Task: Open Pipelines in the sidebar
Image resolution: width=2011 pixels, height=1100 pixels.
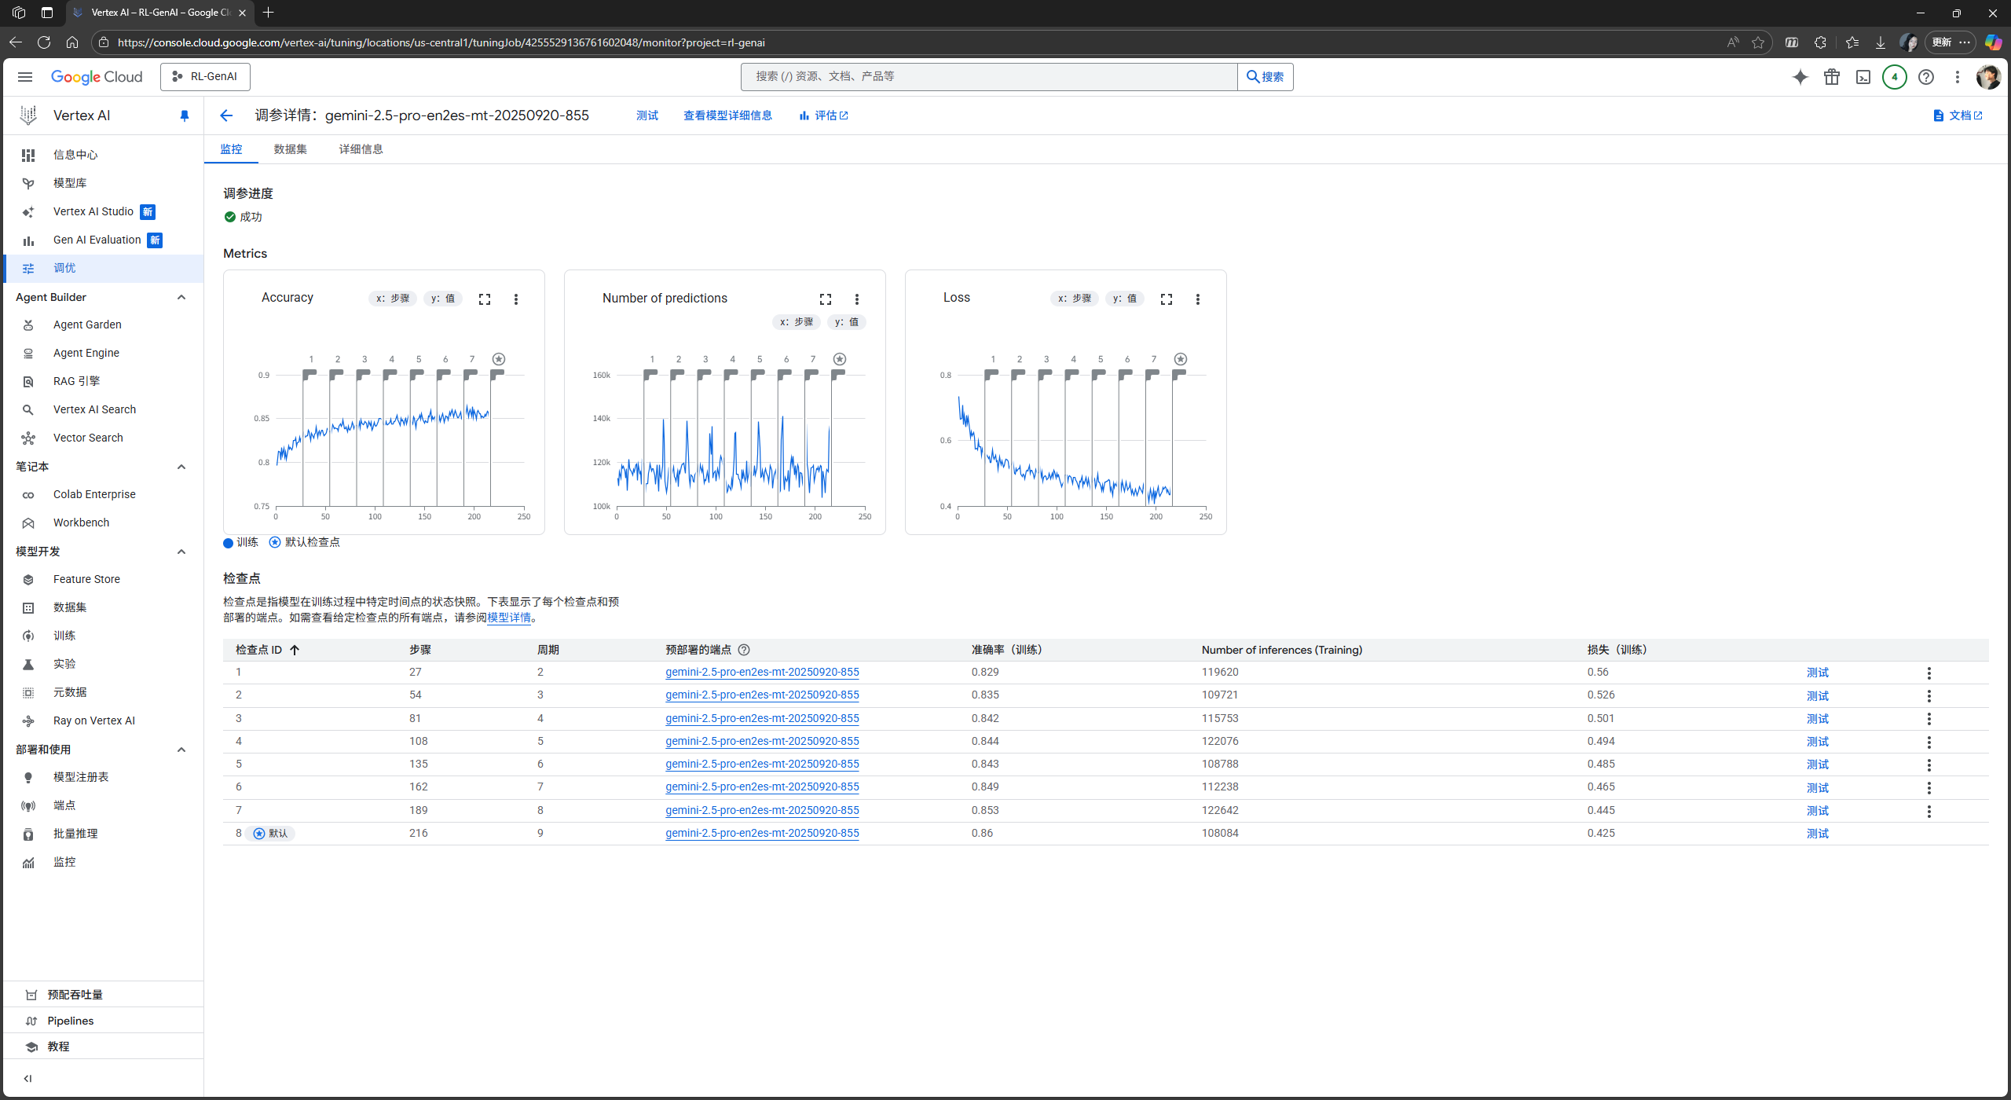Action: (104, 1021)
